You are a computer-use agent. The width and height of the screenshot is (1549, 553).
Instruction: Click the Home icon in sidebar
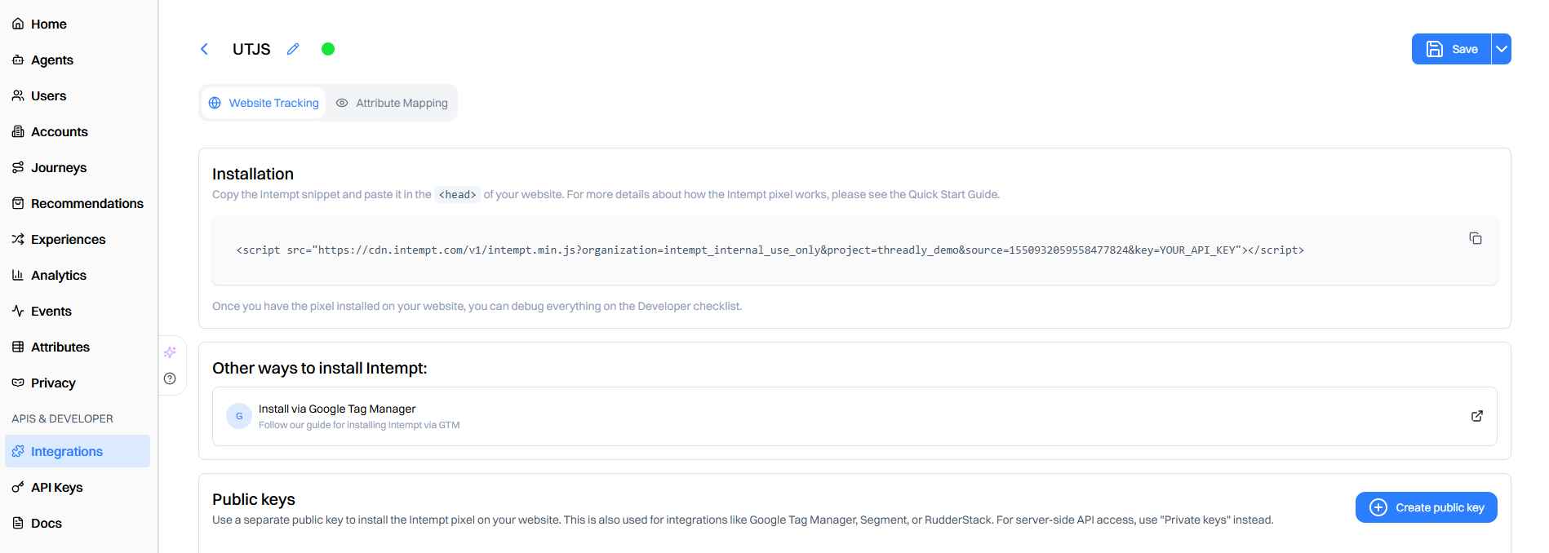18,24
